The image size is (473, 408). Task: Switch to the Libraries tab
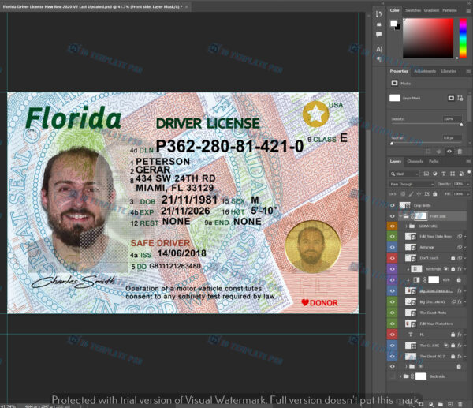coord(449,71)
